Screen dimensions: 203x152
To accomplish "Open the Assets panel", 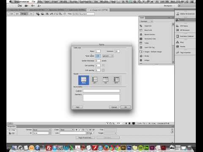I will coord(181,46).
